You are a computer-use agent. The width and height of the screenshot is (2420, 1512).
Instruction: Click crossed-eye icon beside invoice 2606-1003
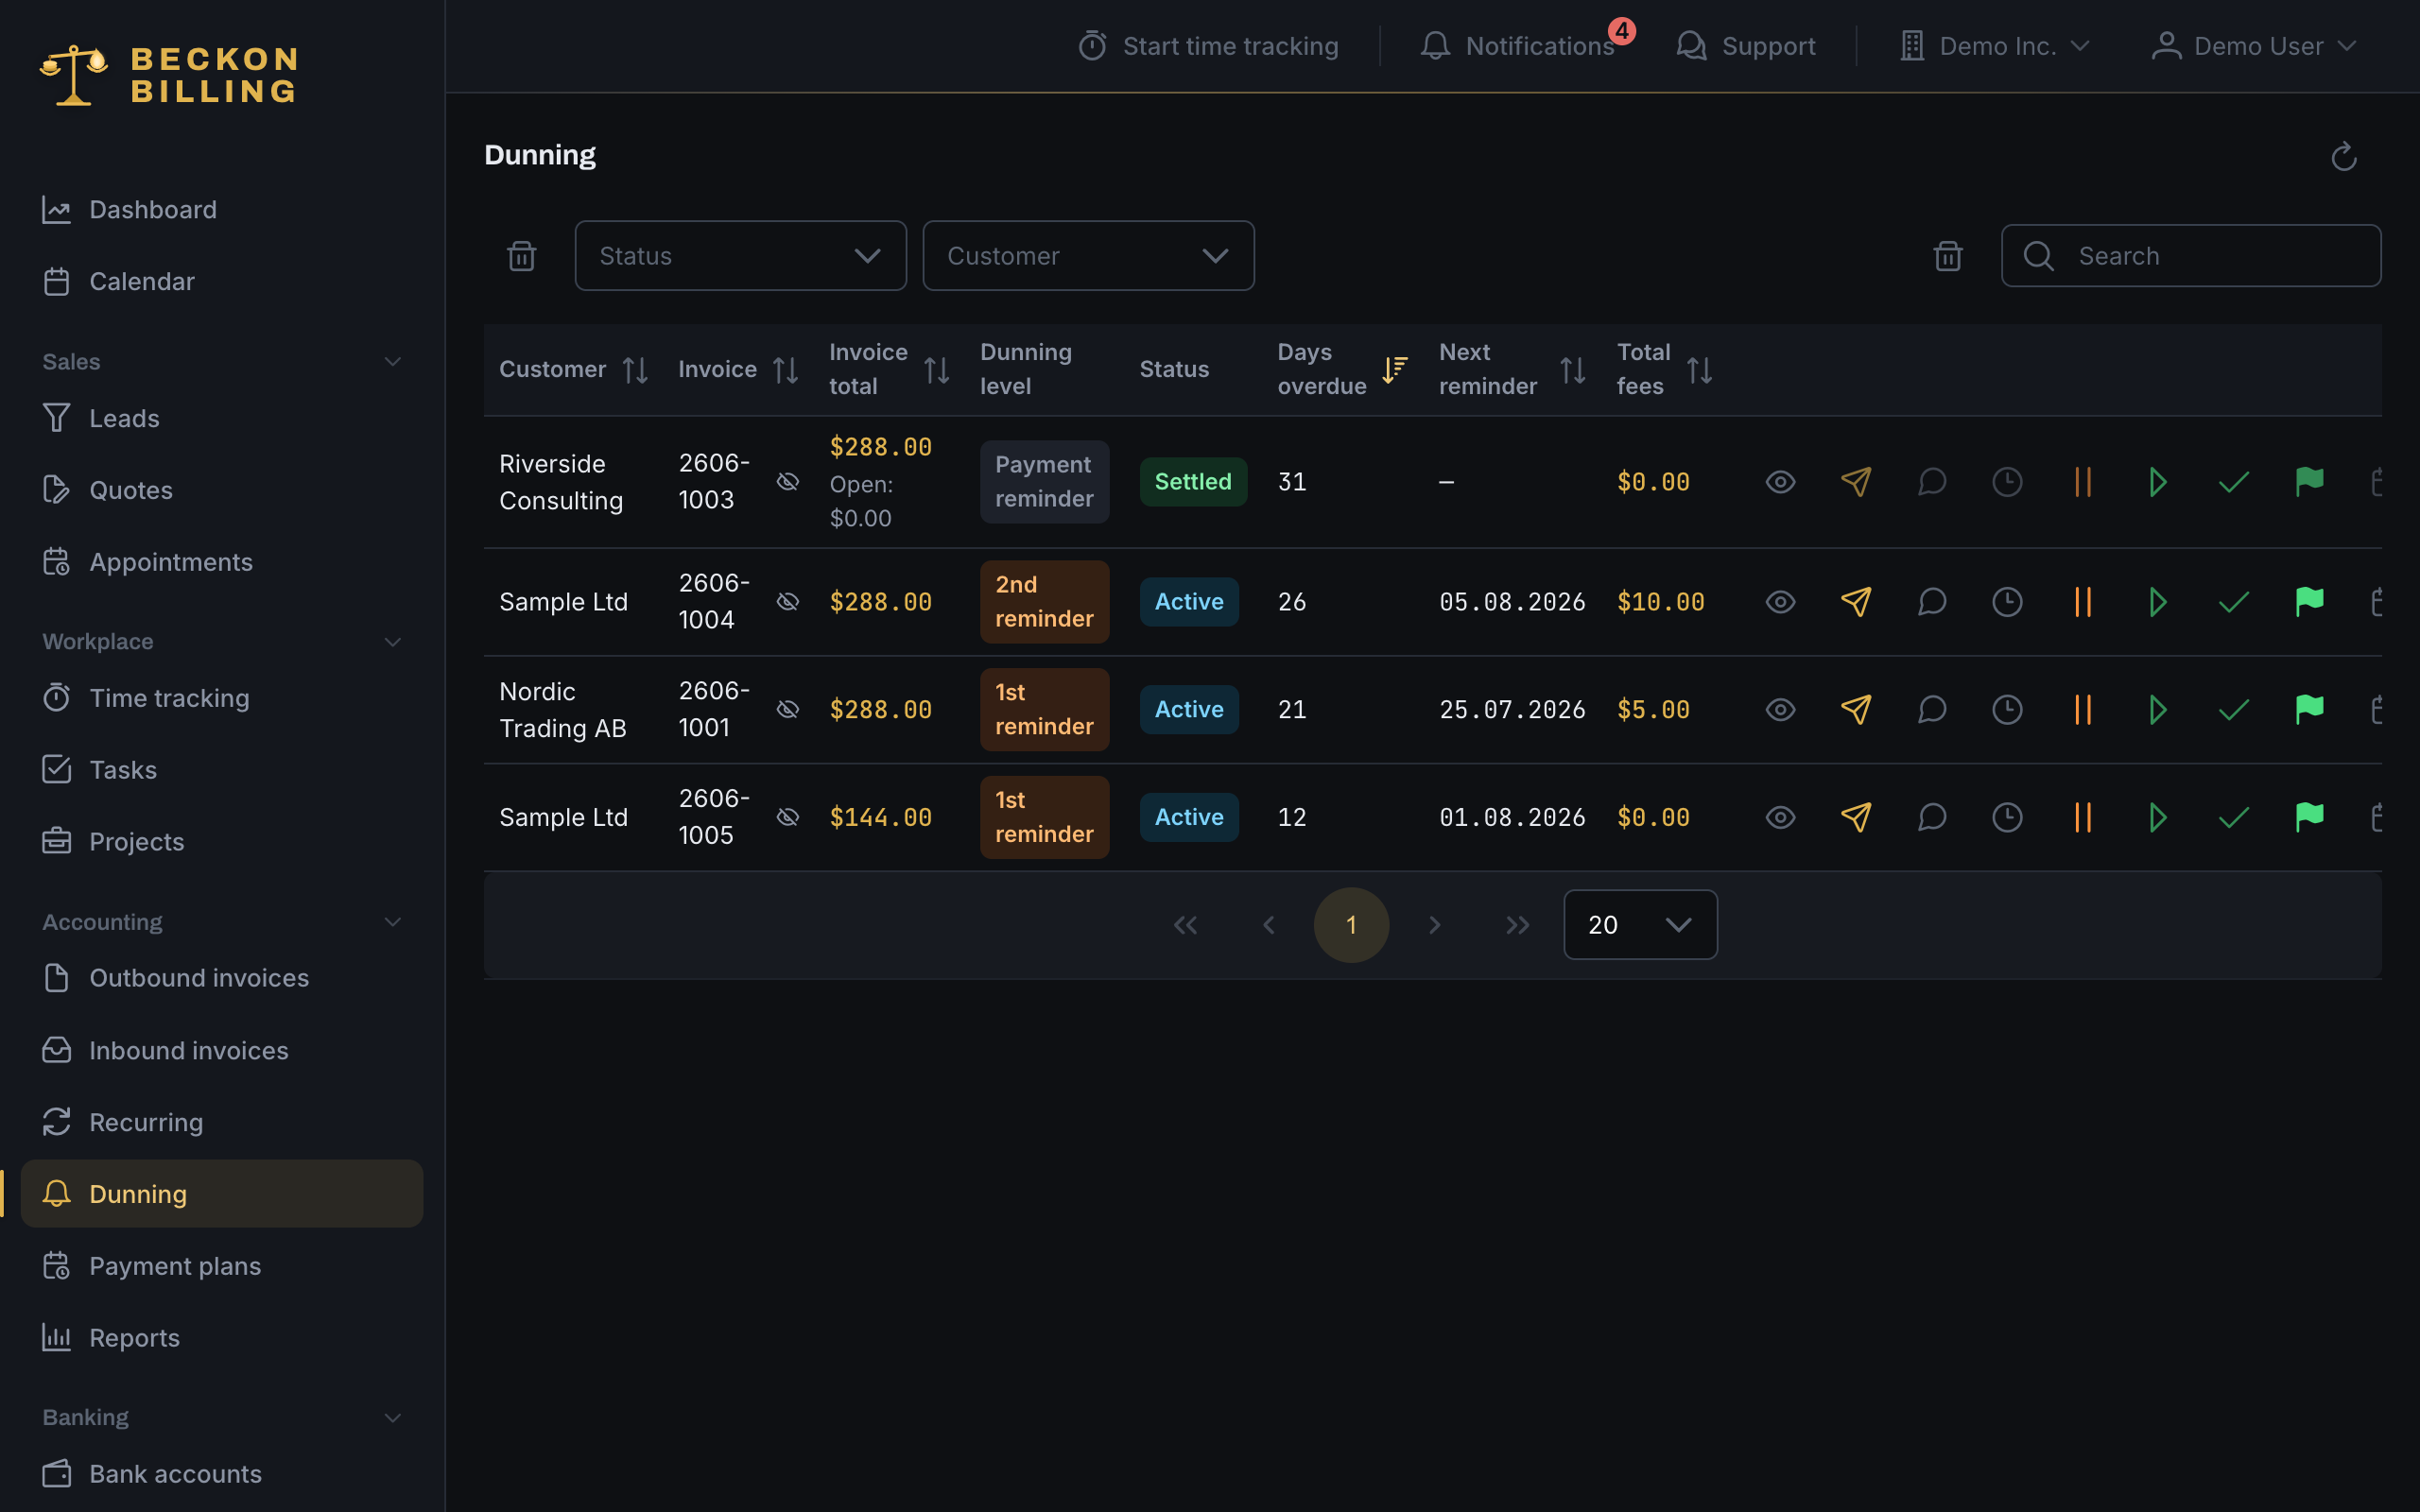(788, 482)
